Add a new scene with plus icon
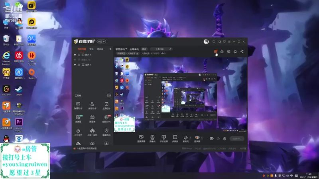Screen dimensions: 319x179 coord(110,49)
